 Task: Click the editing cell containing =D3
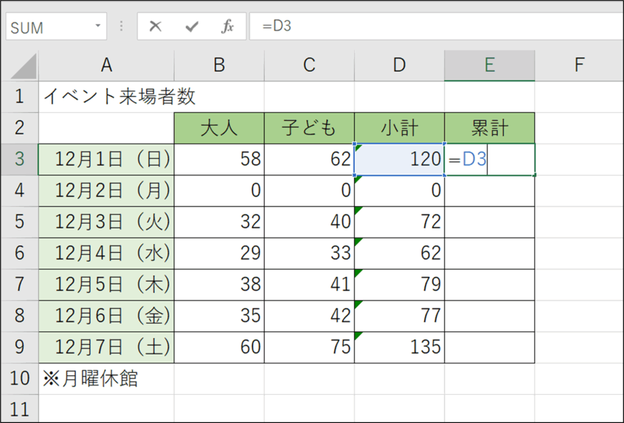point(489,159)
